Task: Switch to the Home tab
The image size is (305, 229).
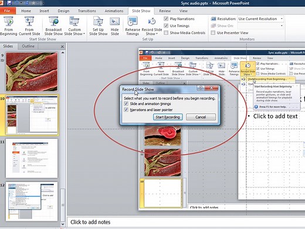Action: click(x=26, y=11)
